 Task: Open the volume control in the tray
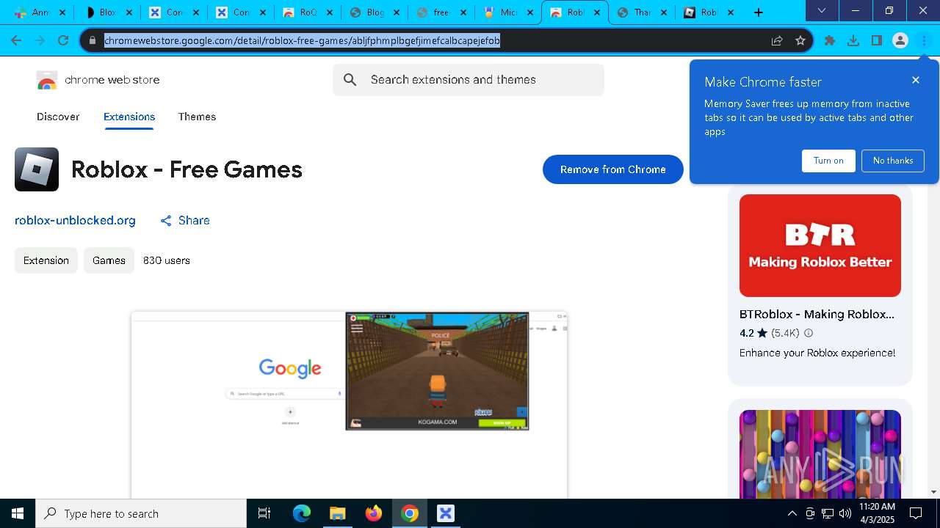pyautogui.click(x=845, y=513)
